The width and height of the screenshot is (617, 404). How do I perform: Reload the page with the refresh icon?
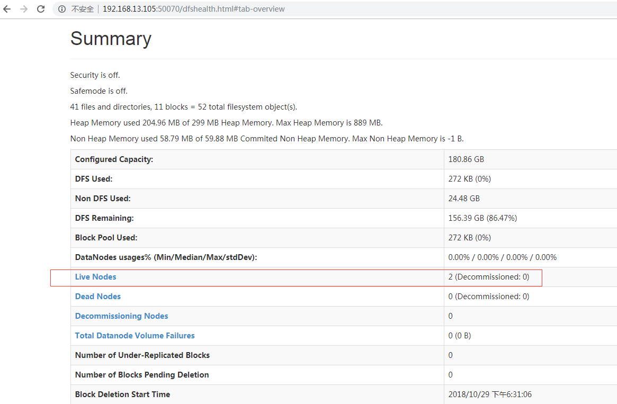(x=41, y=9)
